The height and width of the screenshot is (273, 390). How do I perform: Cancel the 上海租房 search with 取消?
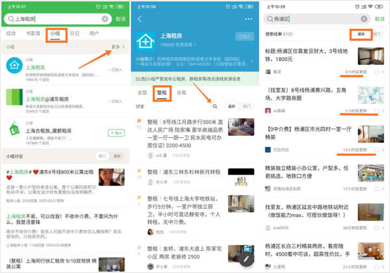[x=121, y=19]
